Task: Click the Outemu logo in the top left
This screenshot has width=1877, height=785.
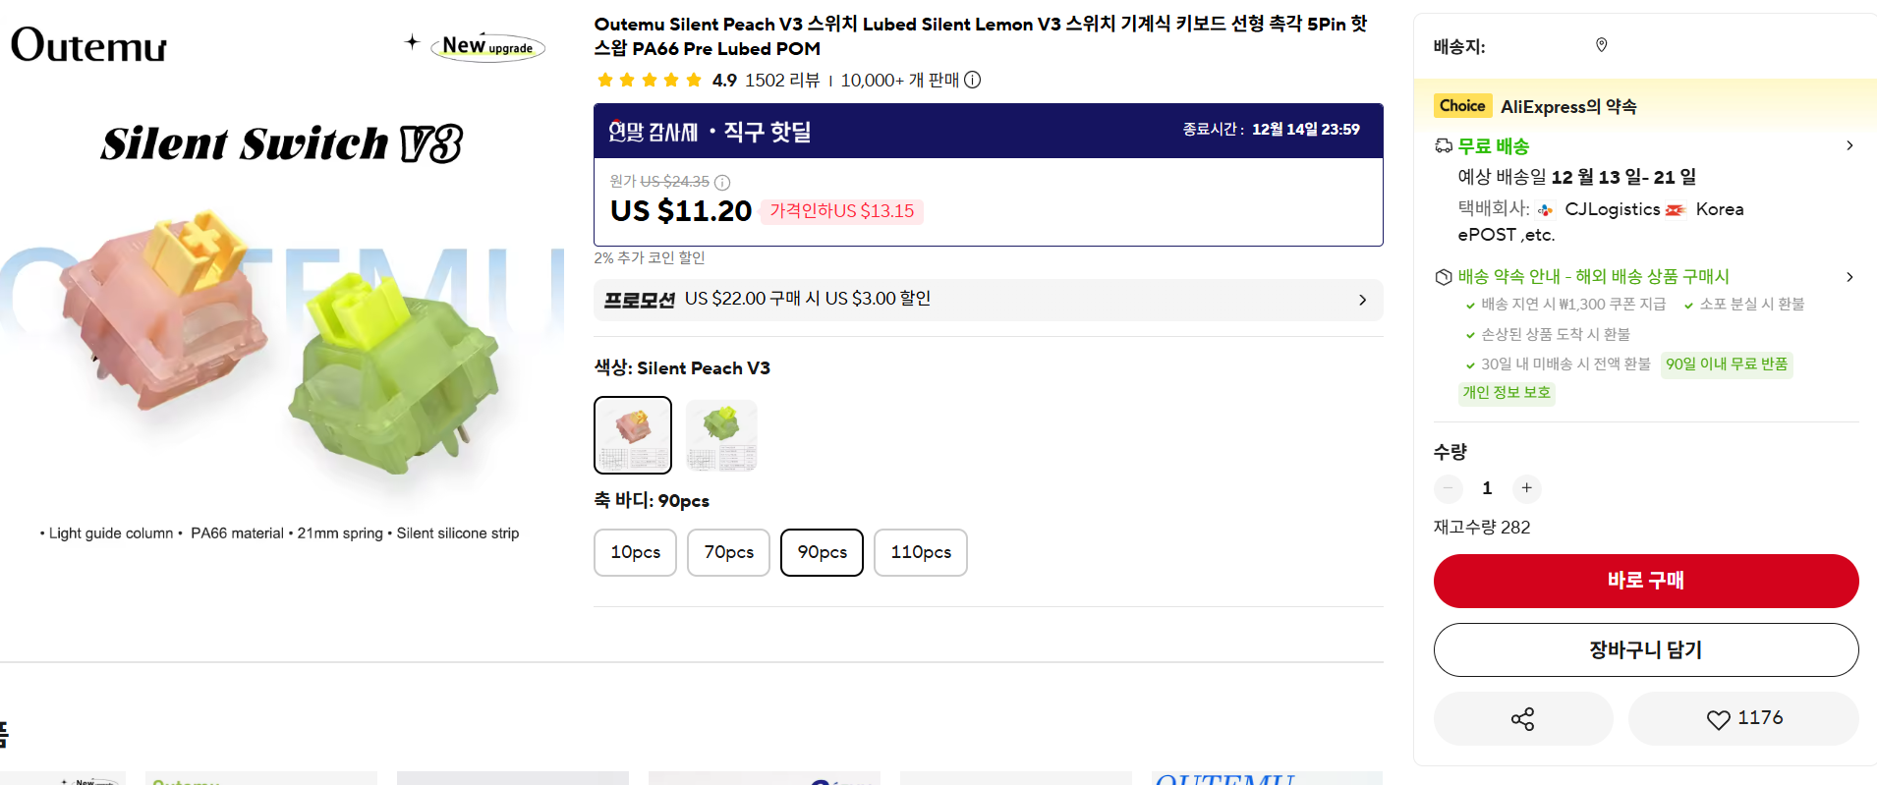Action: point(87,44)
